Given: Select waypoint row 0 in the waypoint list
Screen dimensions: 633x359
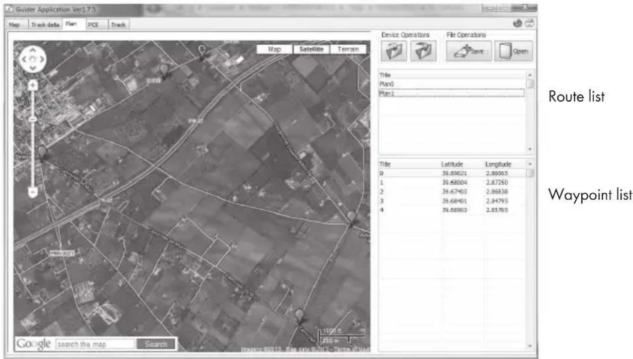Looking at the screenshot, I should tap(452, 173).
